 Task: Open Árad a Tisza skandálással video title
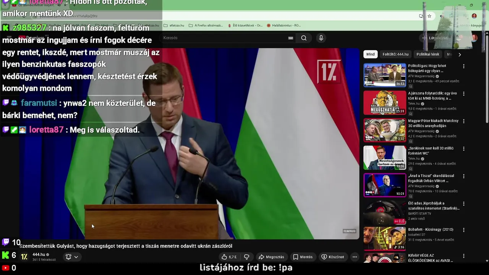[x=431, y=178]
